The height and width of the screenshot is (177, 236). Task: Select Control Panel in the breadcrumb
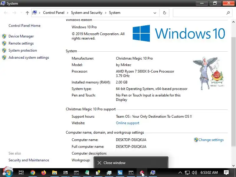54,13
